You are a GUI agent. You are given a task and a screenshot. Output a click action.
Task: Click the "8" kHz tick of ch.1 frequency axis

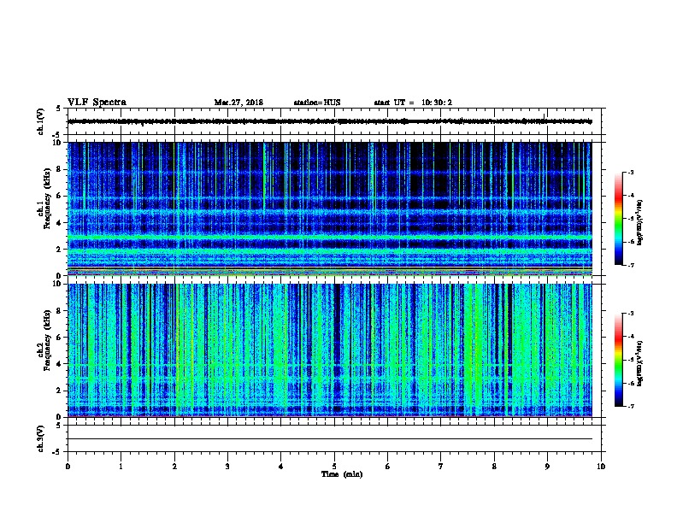pos(59,169)
